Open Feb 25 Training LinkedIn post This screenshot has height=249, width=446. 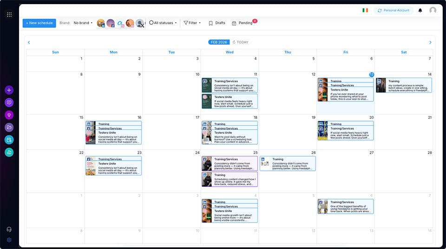tap(230, 179)
